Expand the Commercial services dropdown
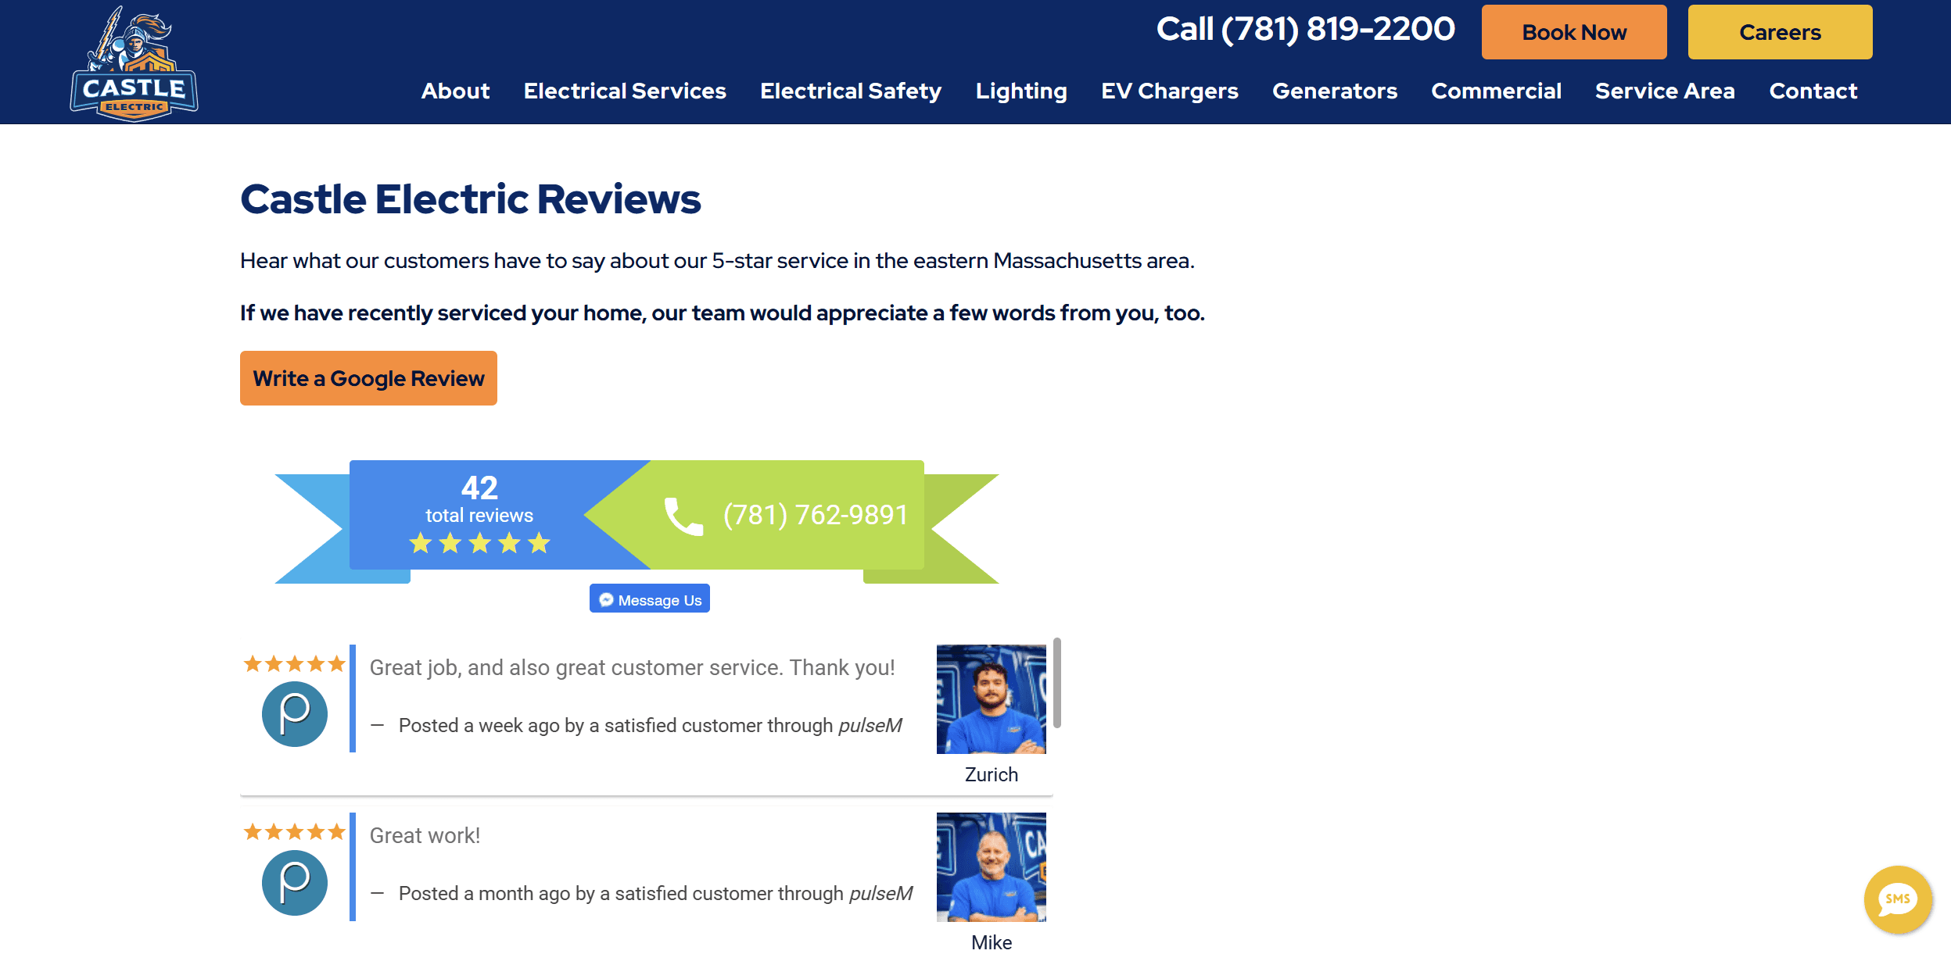The height and width of the screenshot is (954, 1951). 1496,91
